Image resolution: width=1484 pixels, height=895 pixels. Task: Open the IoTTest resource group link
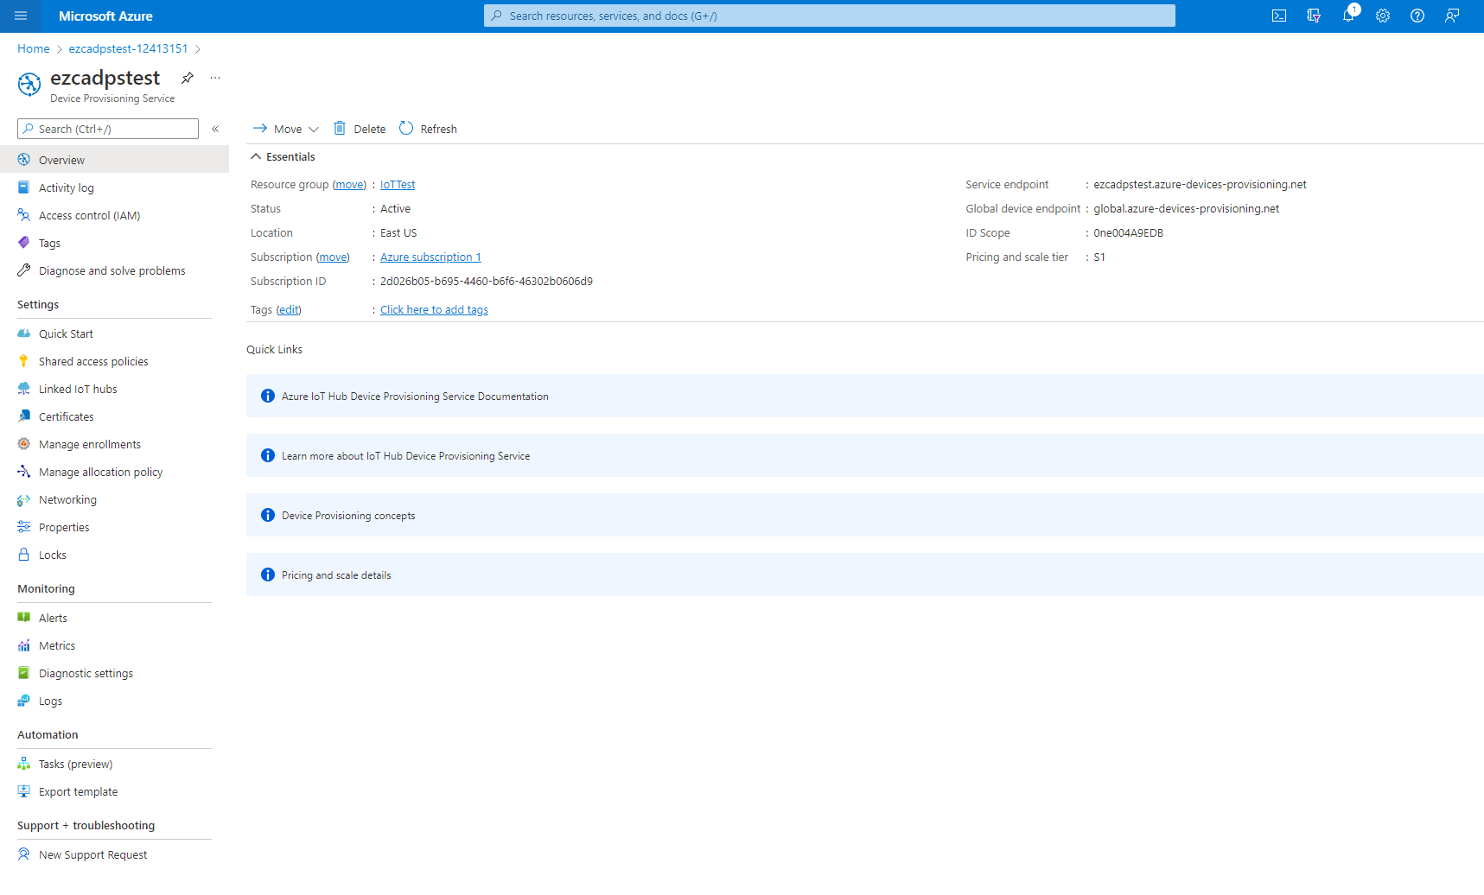point(398,185)
